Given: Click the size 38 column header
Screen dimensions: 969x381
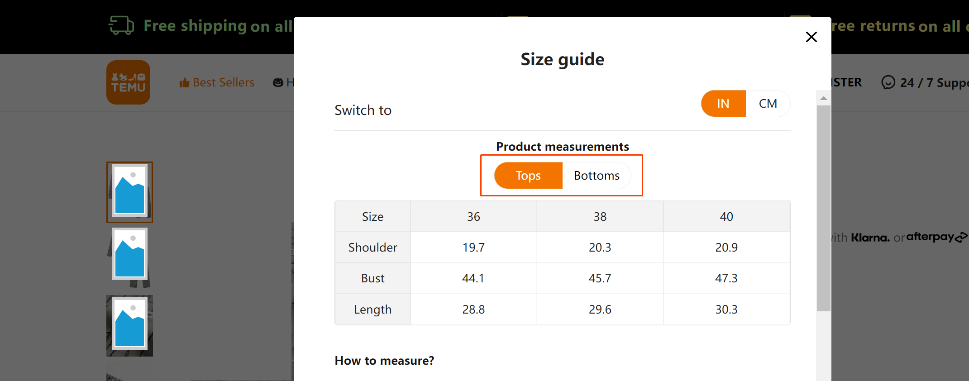Looking at the screenshot, I should (x=600, y=217).
